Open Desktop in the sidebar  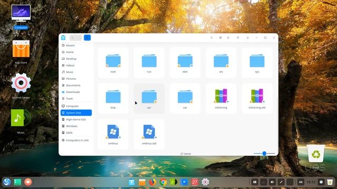coord(76,59)
